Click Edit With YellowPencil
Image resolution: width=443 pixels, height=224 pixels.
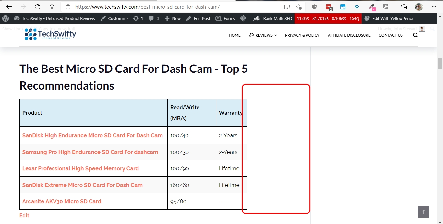pos(389,18)
